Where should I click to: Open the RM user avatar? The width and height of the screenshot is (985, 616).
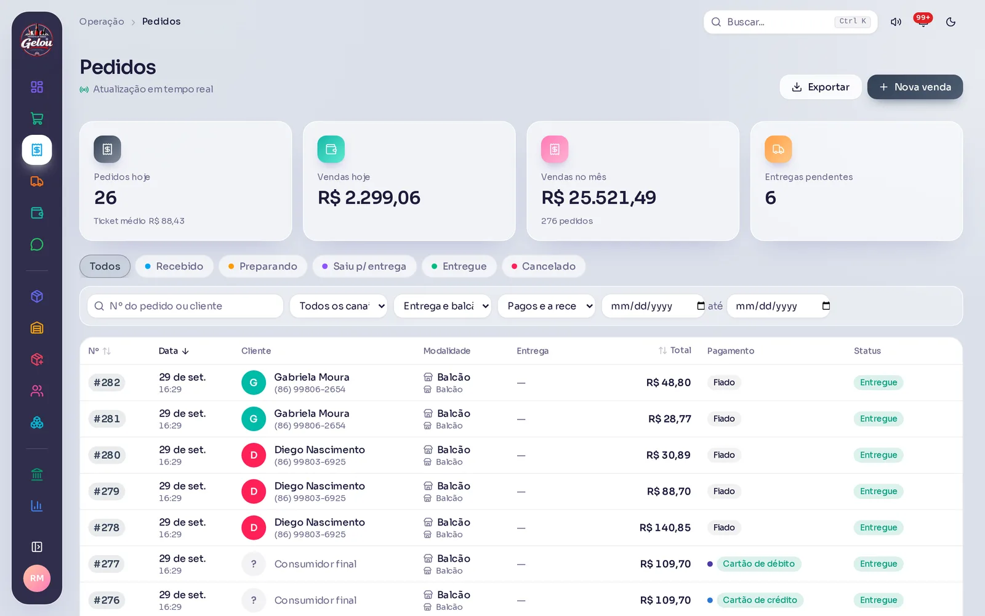click(37, 578)
